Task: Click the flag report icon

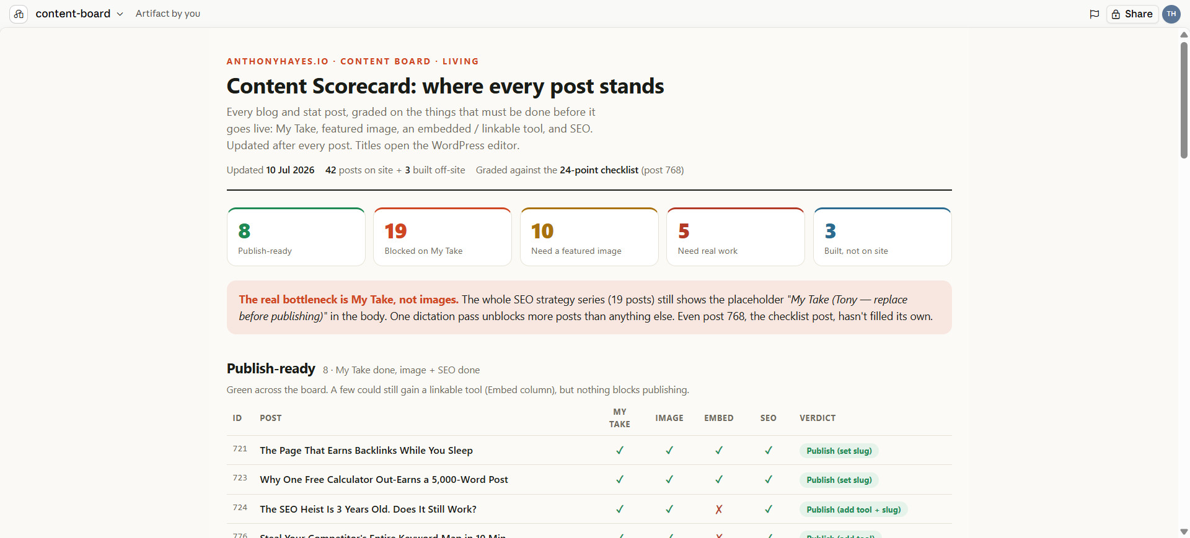Action: [x=1094, y=14]
